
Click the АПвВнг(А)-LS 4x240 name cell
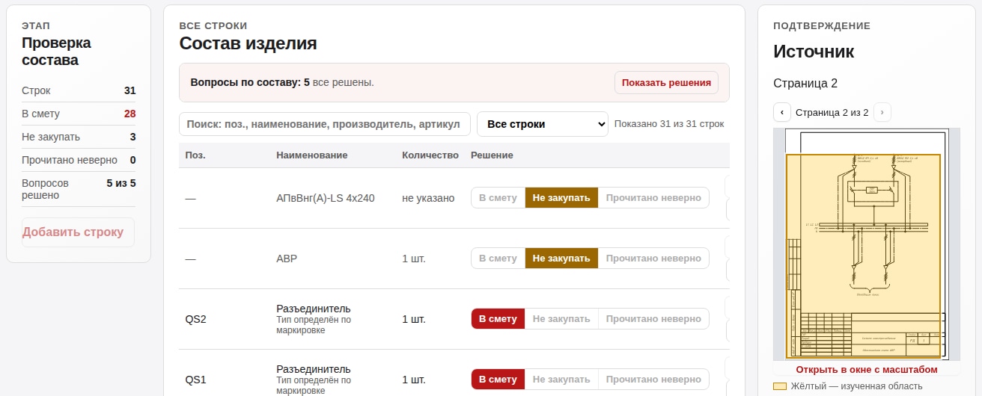(326, 199)
